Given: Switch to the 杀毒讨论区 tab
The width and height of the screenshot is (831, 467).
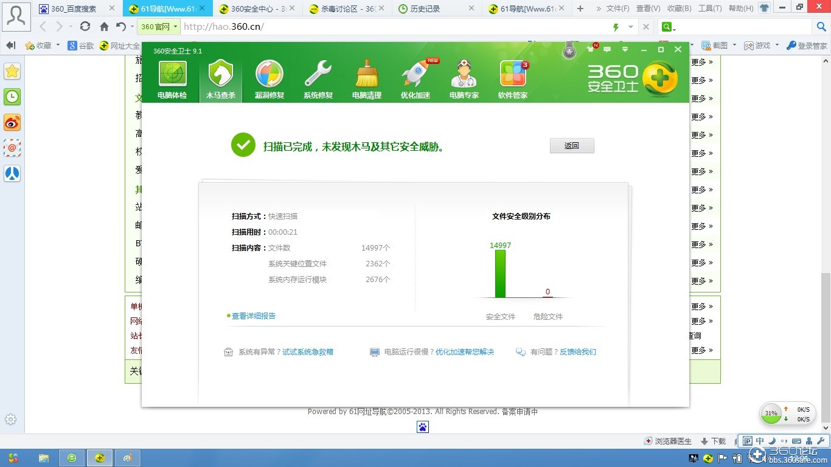Looking at the screenshot, I should pos(347,9).
